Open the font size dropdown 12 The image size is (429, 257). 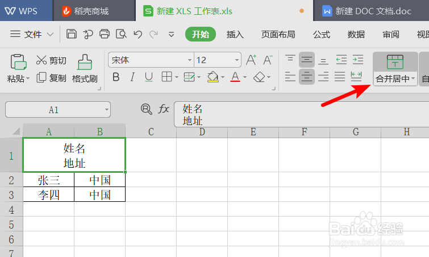(x=237, y=60)
